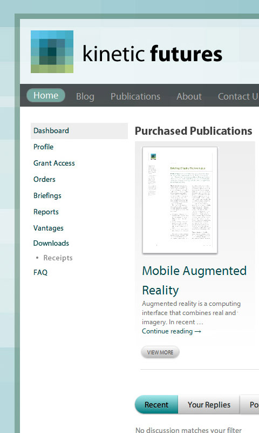Switch to the Your Replies tab
This screenshot has width=259, height=433.
pos(209,404)
